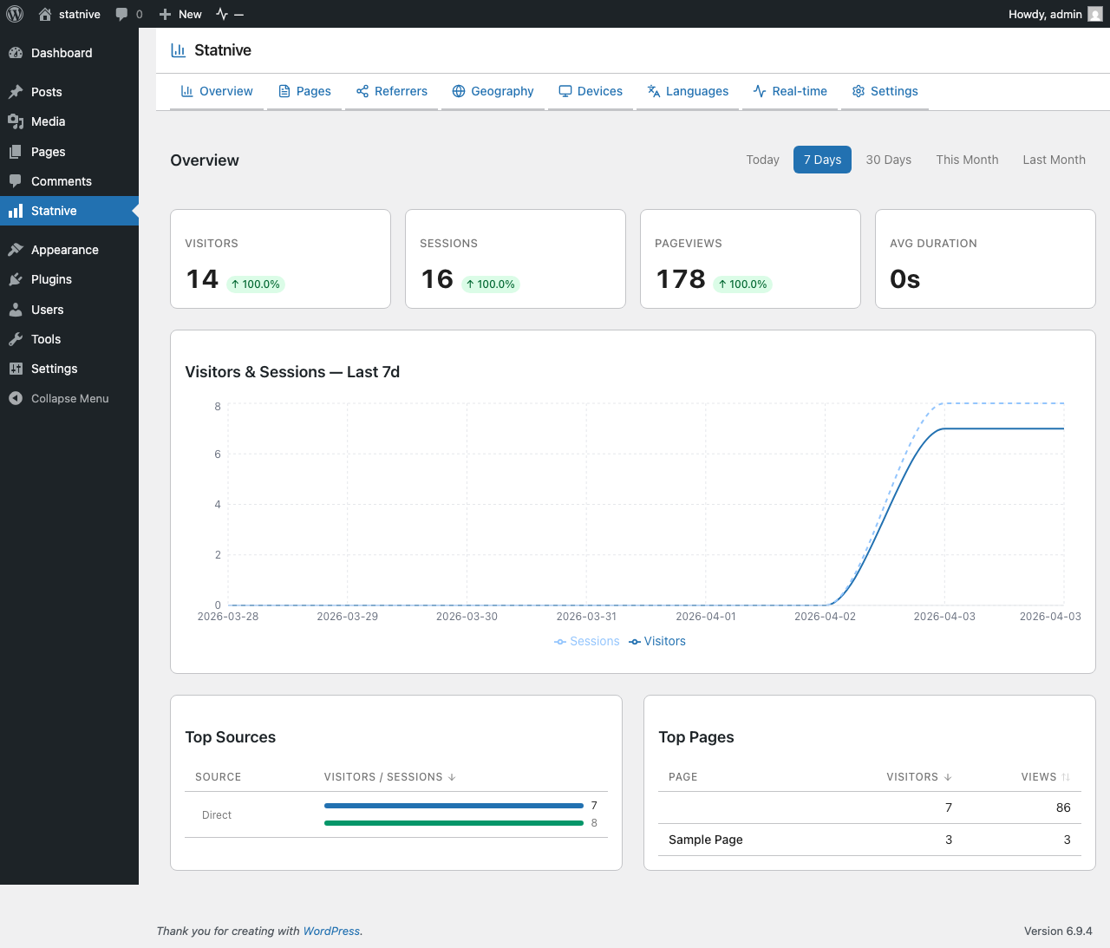Click the Languages translation icon
This screenshot has width=1110, height=948.
652,91
